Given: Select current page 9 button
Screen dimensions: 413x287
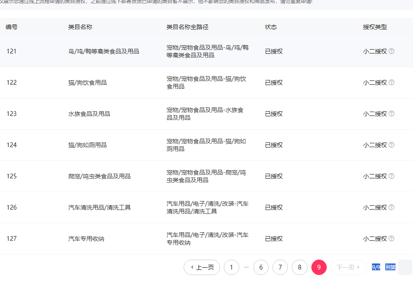Looking at the screenshot, I should pos(319,267).
